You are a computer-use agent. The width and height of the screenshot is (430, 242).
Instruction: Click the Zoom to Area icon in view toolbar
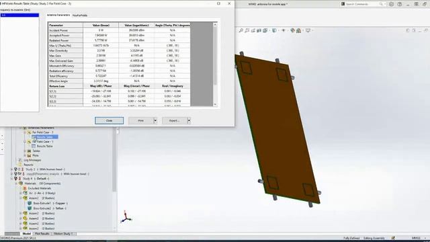pos(247,30)
